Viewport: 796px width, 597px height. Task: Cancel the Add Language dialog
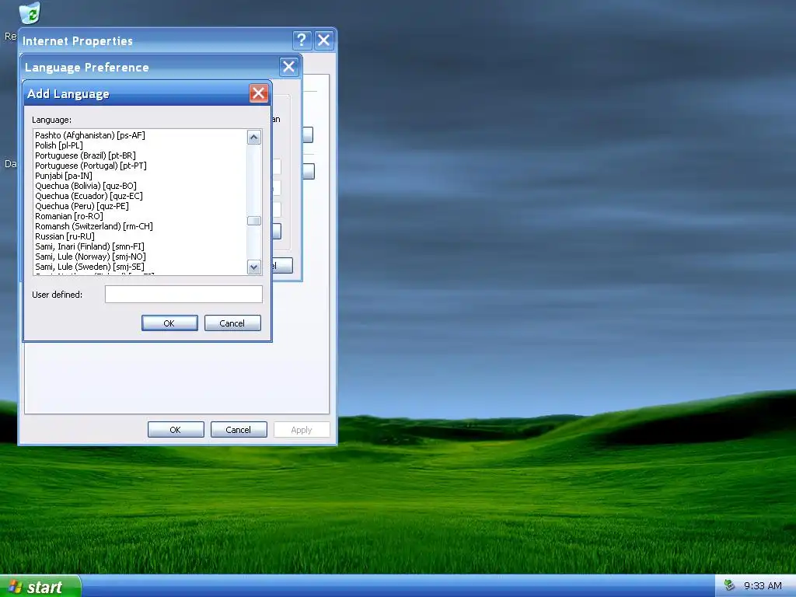232,323
